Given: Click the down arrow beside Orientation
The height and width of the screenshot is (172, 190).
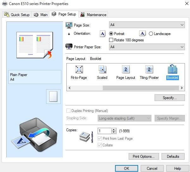Looking at the screenshot, I should (x=69, y=34).
